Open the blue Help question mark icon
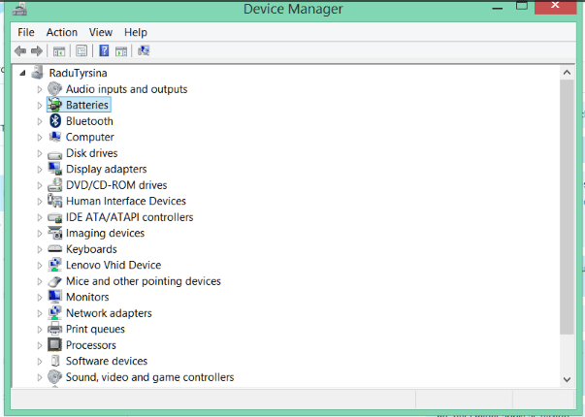Viewport: 585px width, 417px height. click(104, 50)
